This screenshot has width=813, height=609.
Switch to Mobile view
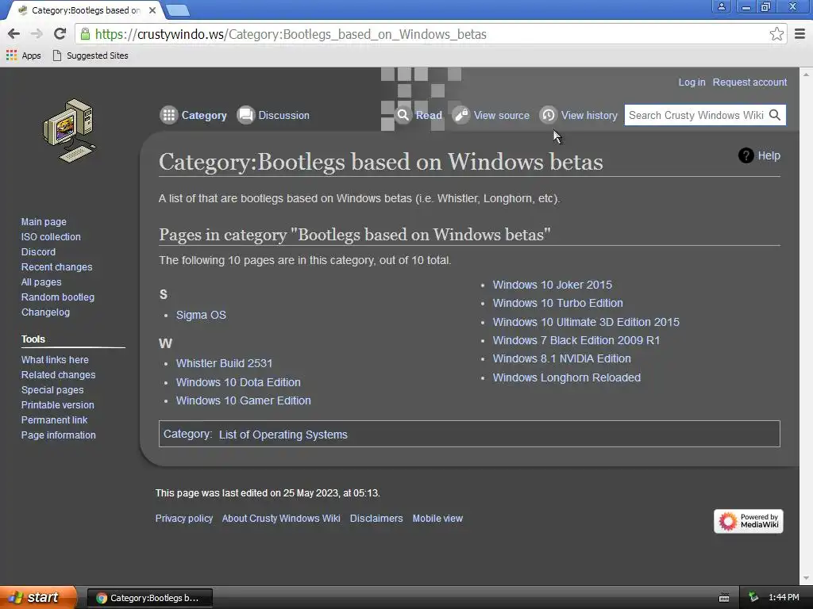(437, 519)
